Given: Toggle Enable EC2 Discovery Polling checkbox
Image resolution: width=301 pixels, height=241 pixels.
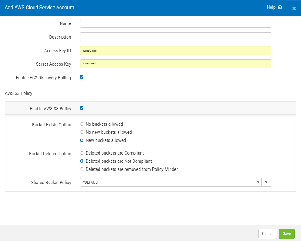Looking at the screenshot, I should tap(82, 77).
